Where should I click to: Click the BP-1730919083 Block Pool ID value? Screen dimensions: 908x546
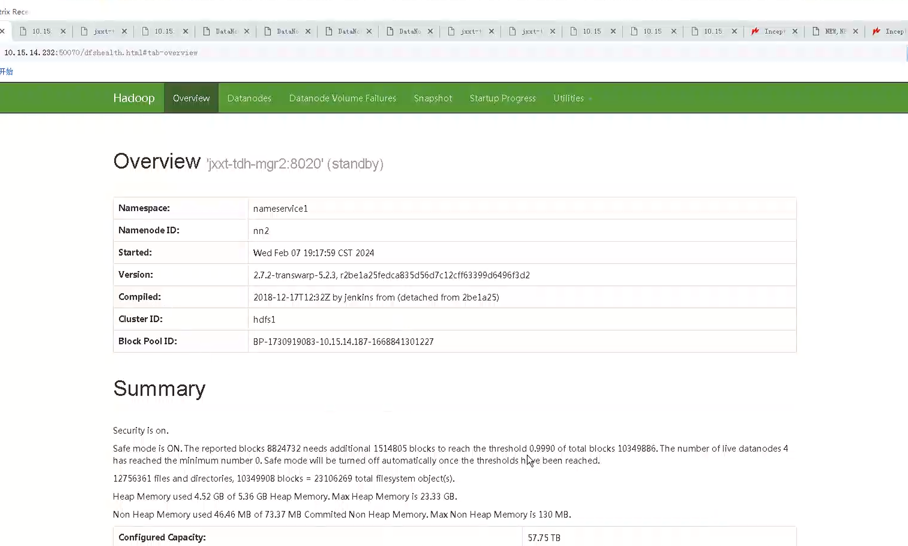[x=343, y=341]
